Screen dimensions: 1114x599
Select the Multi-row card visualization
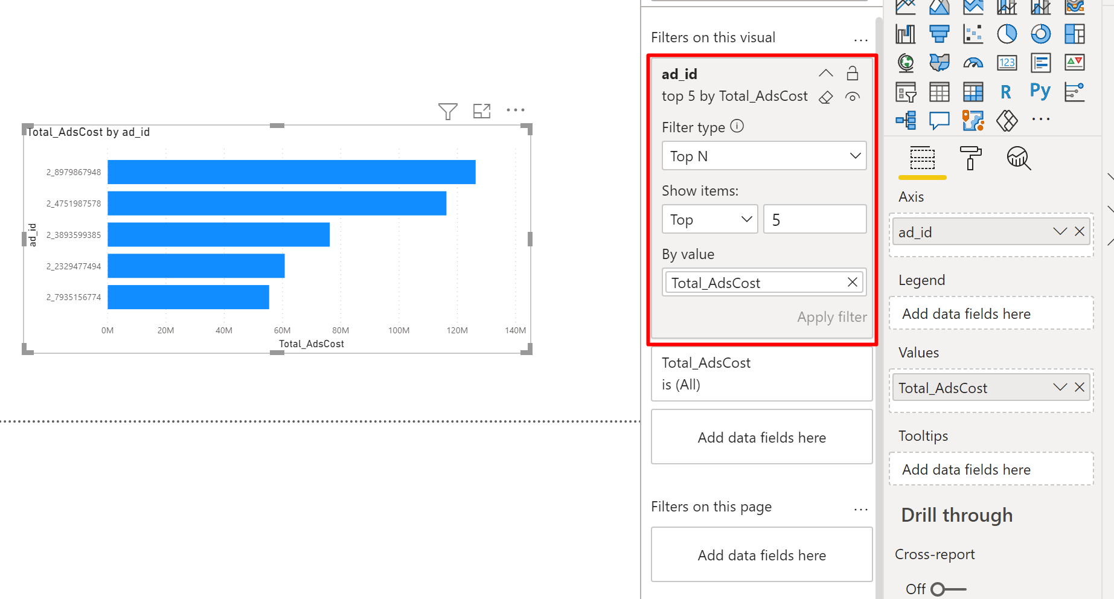1040,62
